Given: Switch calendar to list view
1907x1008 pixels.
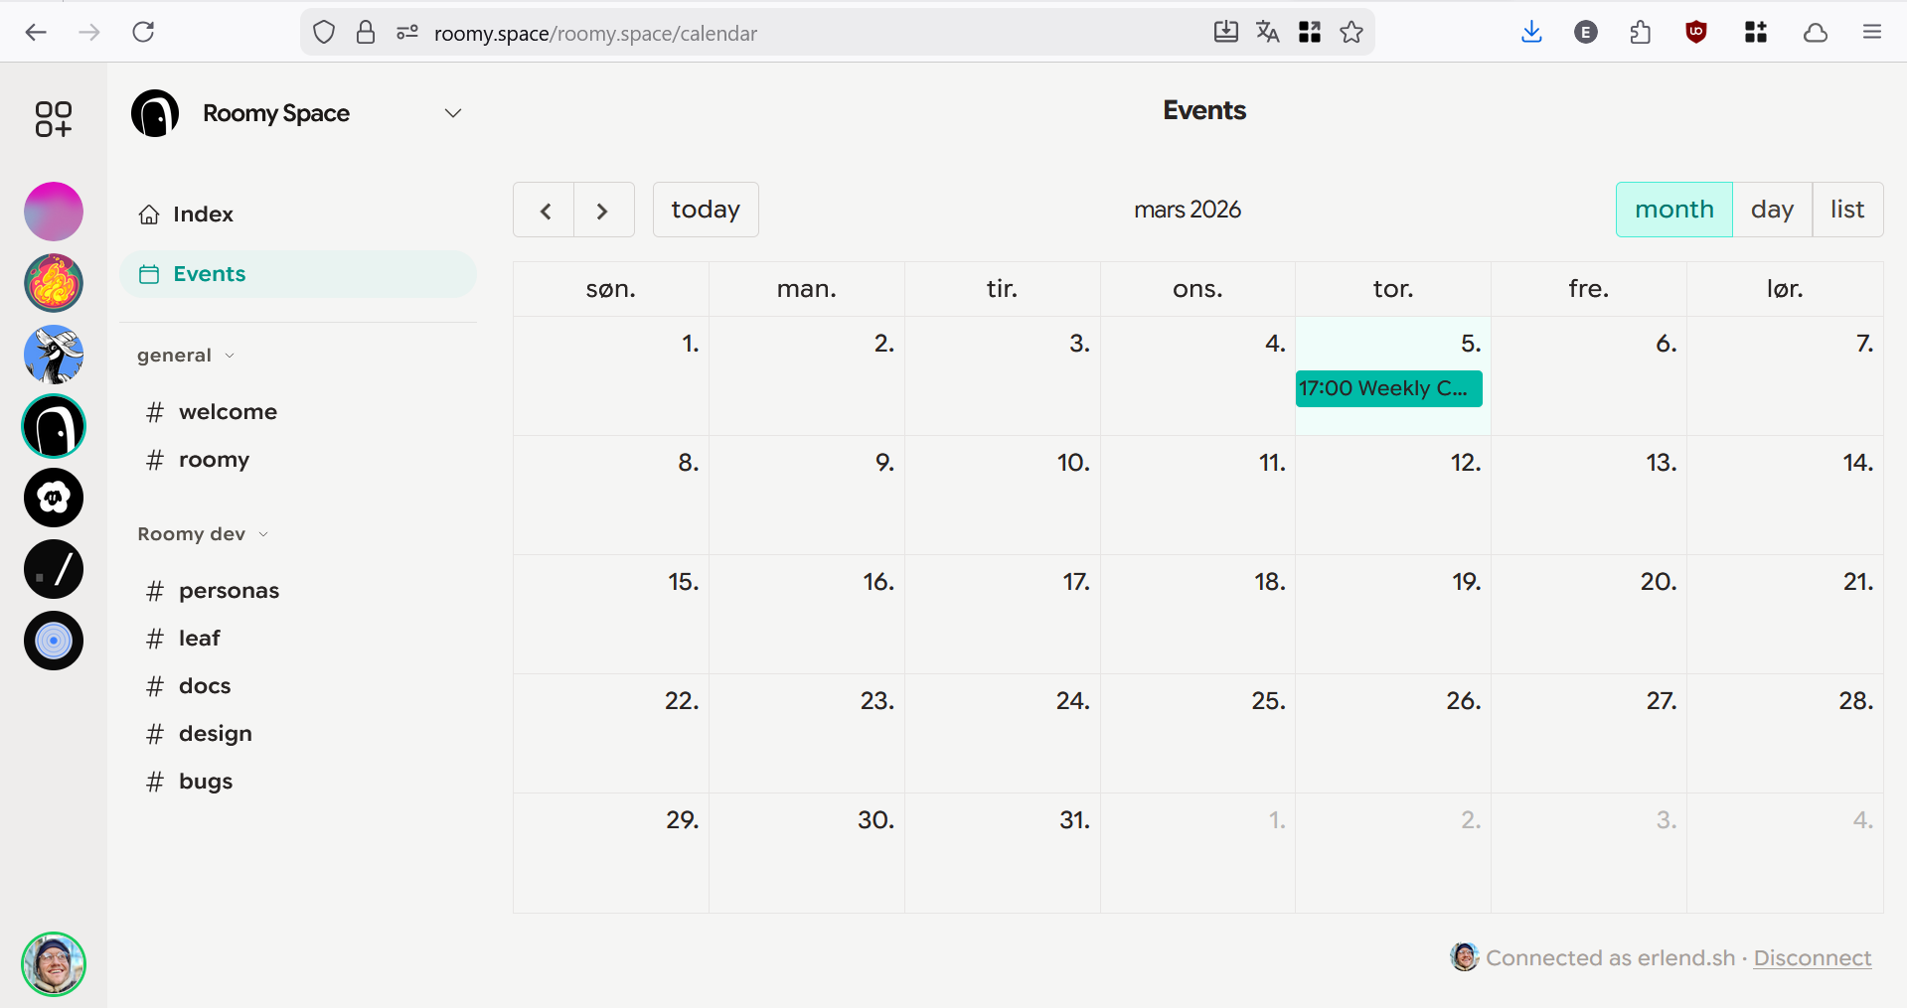Looking at the screenshot, I should 1846,210.
